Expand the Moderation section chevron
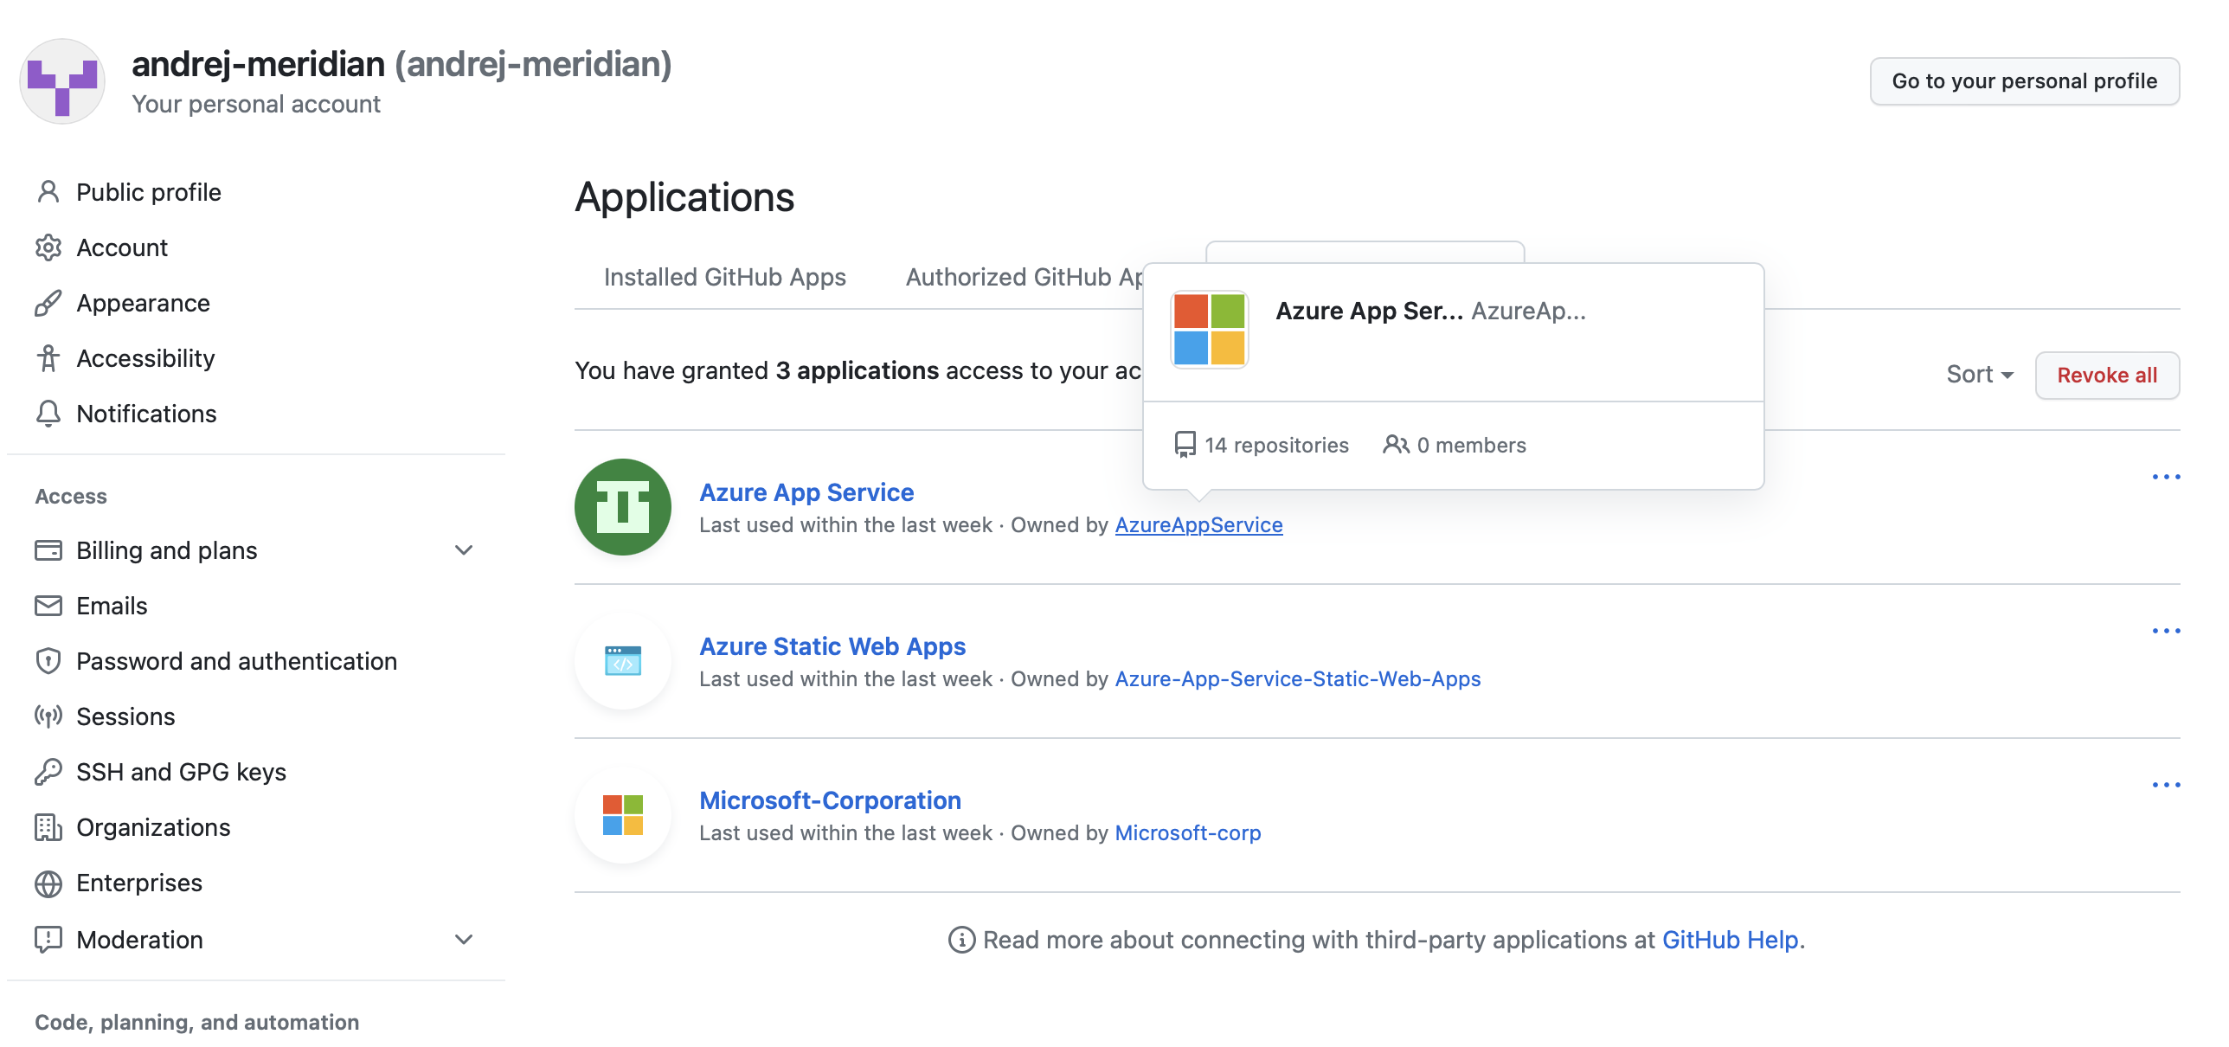The height and width of the screenshot is (1047, 2229). click(x=464, y=940)
